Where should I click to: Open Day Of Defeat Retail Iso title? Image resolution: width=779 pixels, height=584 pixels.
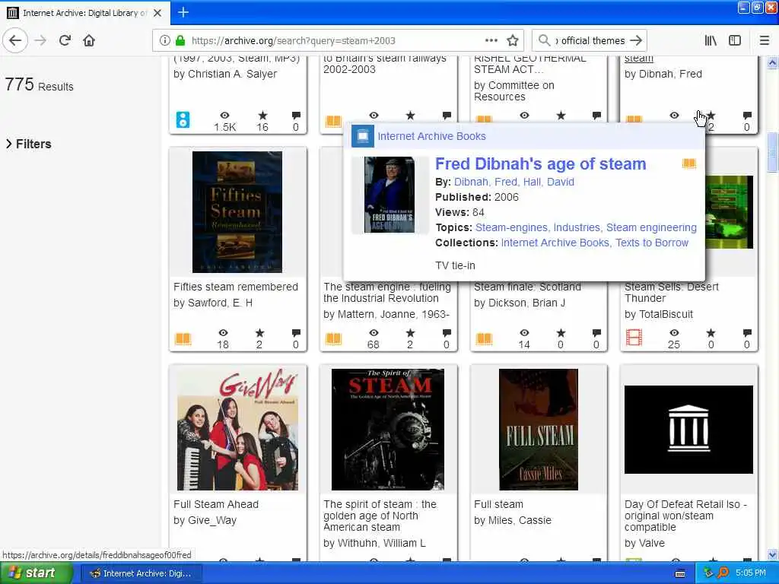pyautogui.click(x=685, y=516)
